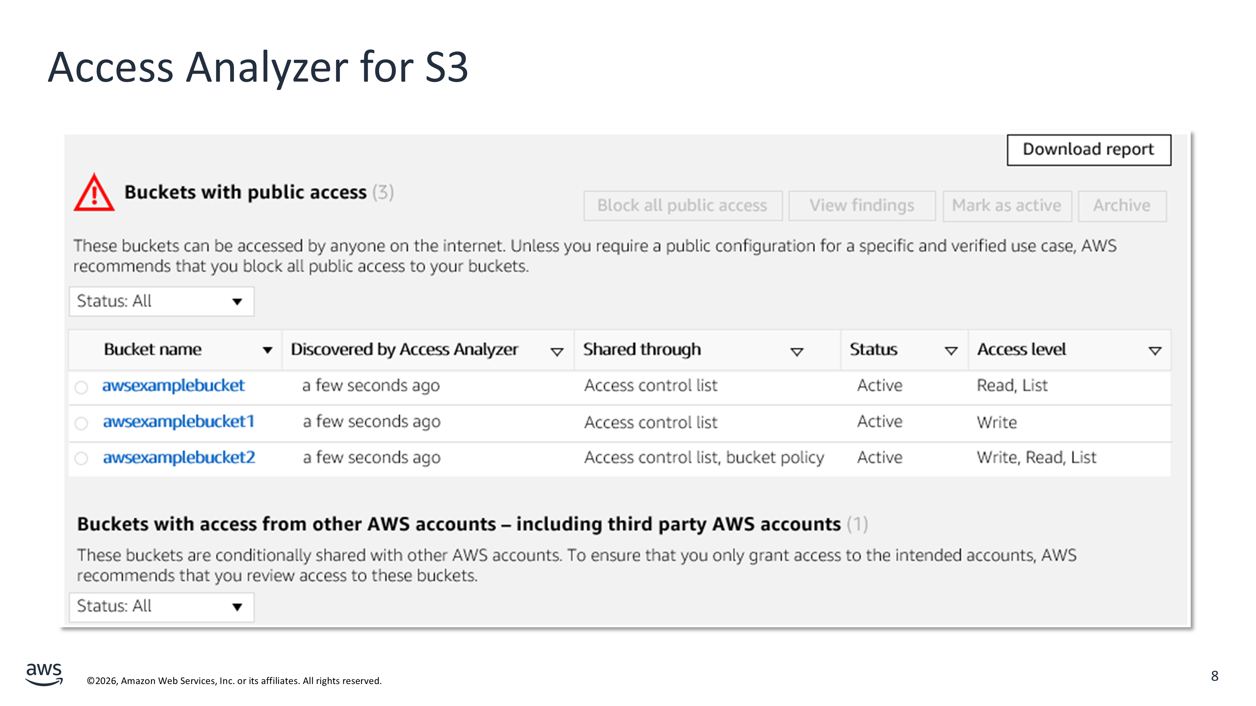The height and width of the screenshot is (706, 1256).
Task: Open Status: All dropdown under public access
Action: 161,302
